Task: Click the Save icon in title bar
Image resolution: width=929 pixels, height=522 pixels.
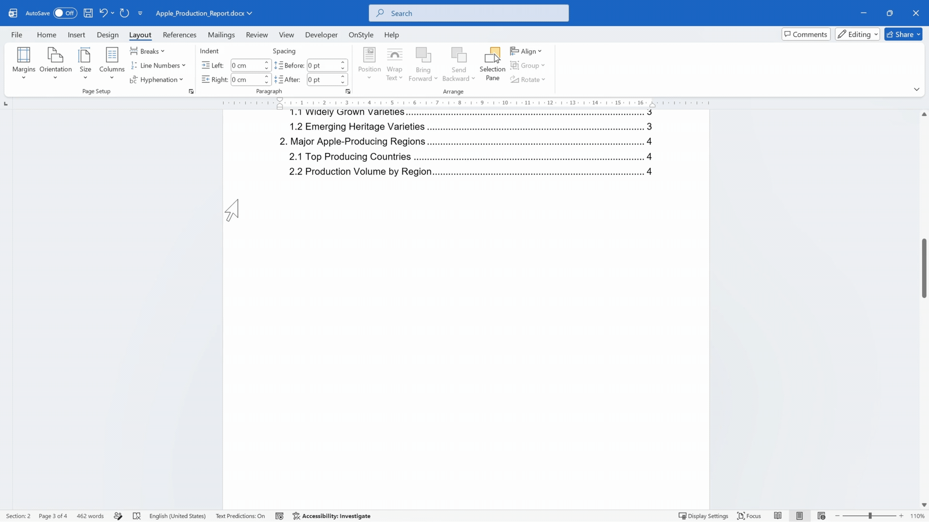Action: click(88, 13)
